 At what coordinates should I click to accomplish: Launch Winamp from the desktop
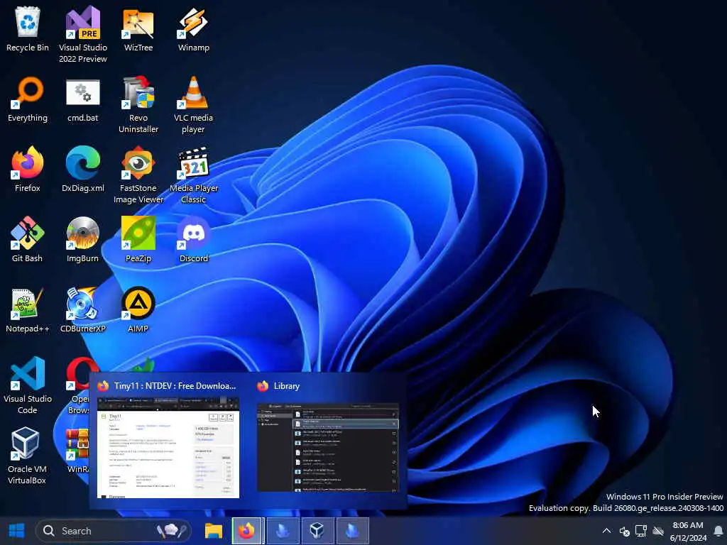tap(193, 28)
